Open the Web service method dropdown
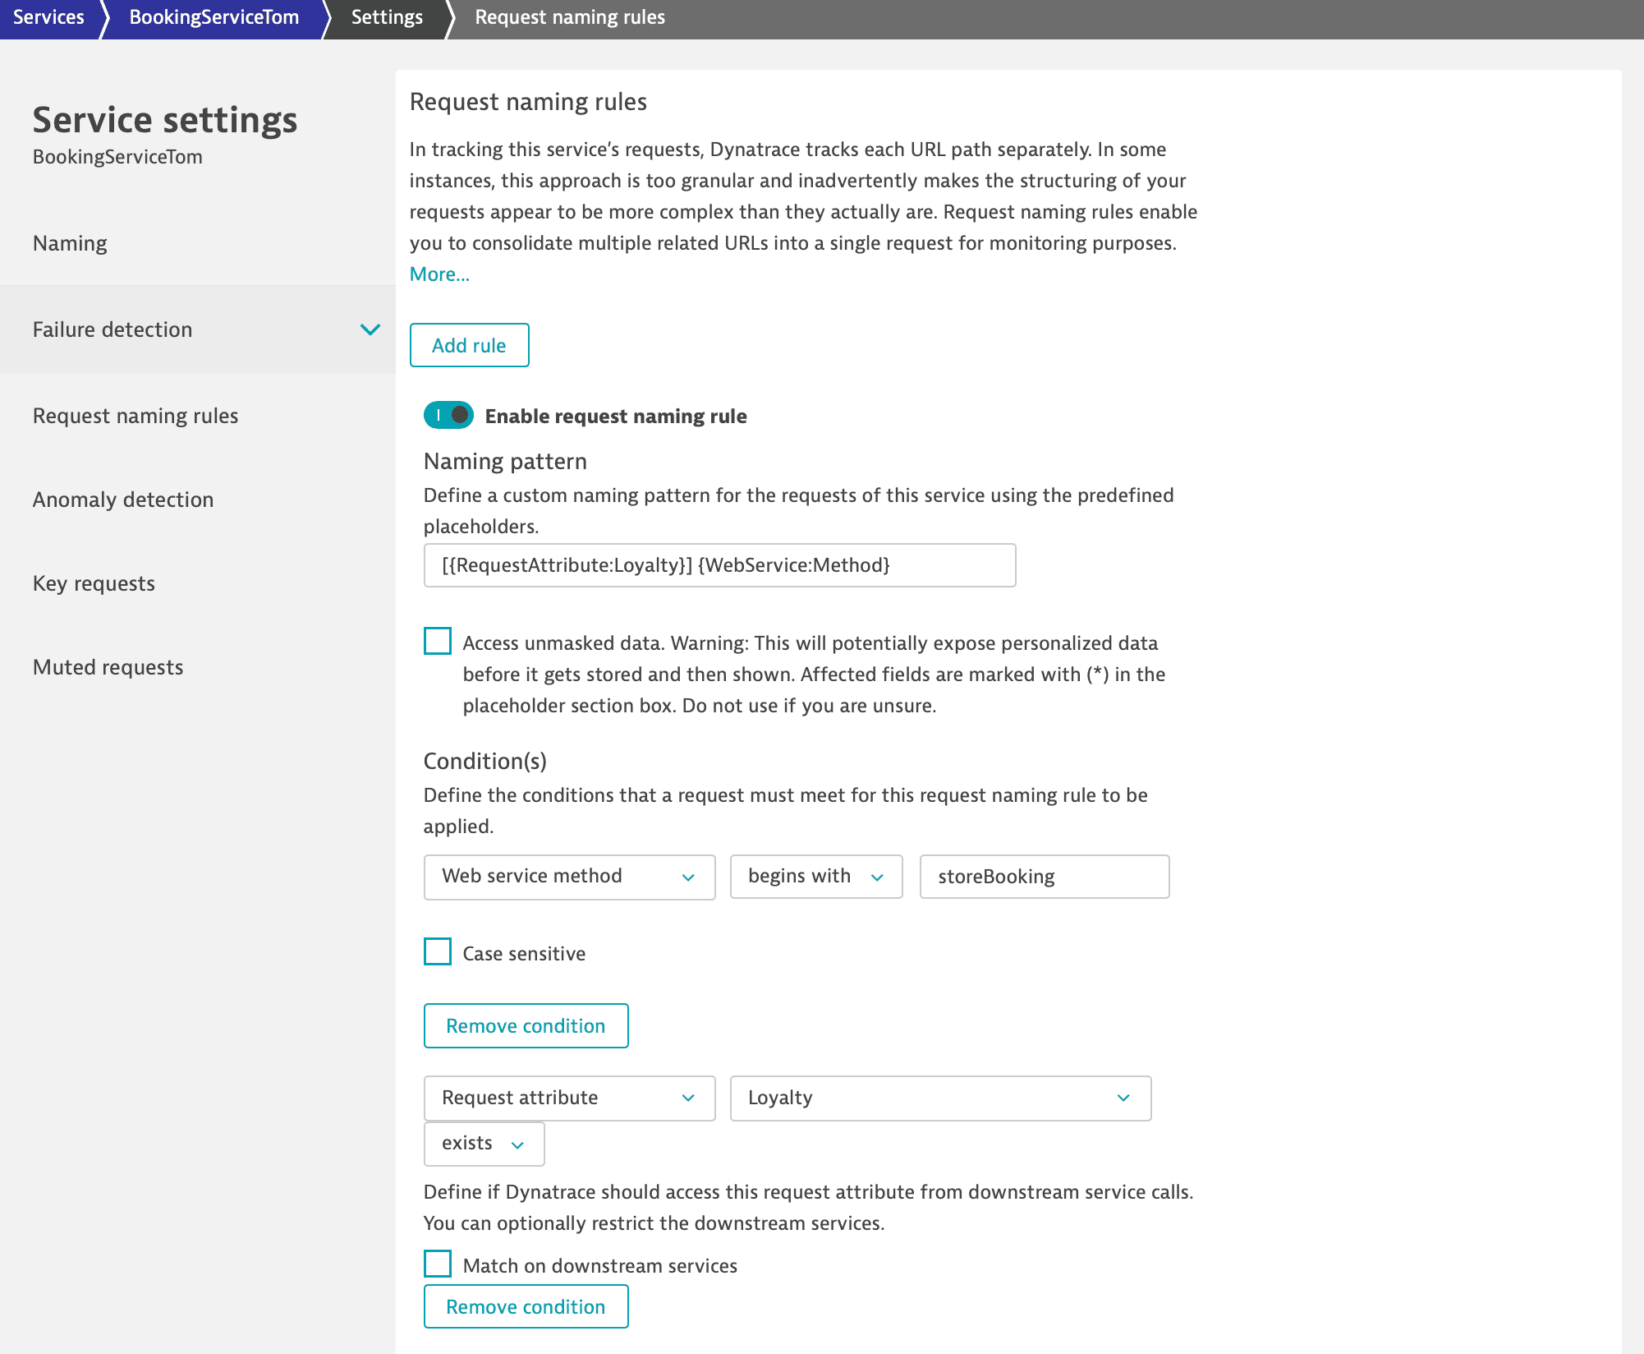1644x1354 pixels. click(569, 877)
